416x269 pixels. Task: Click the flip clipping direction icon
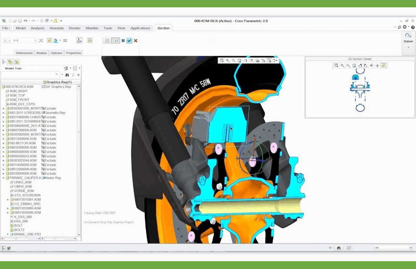tap(41, 41)
